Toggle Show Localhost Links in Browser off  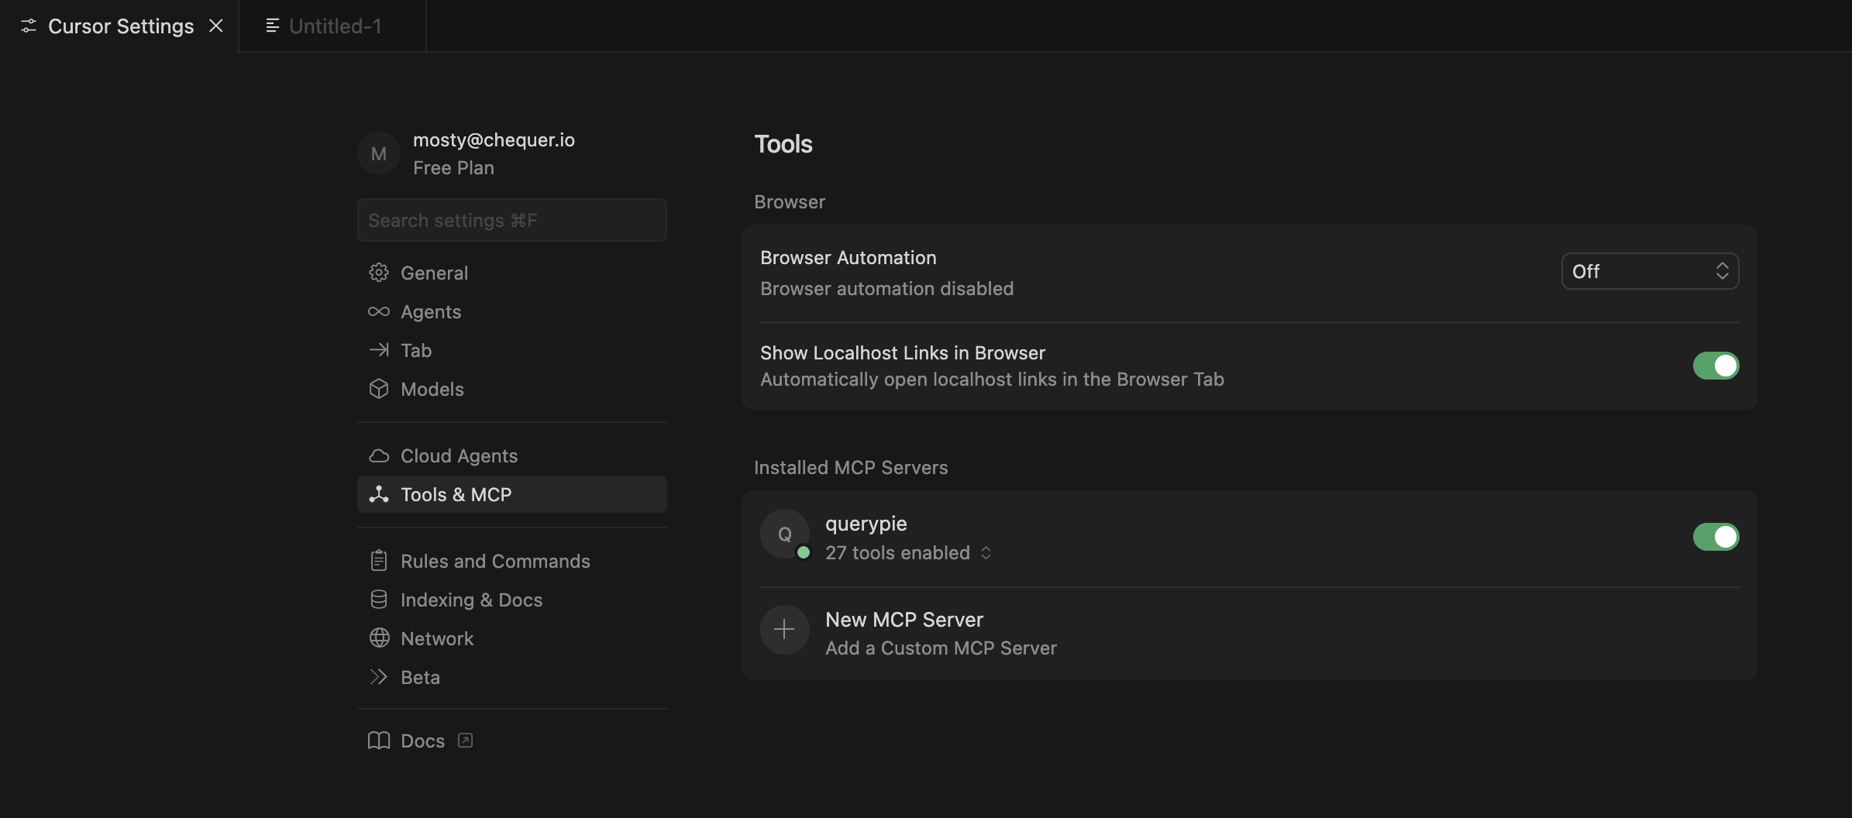1716,366
